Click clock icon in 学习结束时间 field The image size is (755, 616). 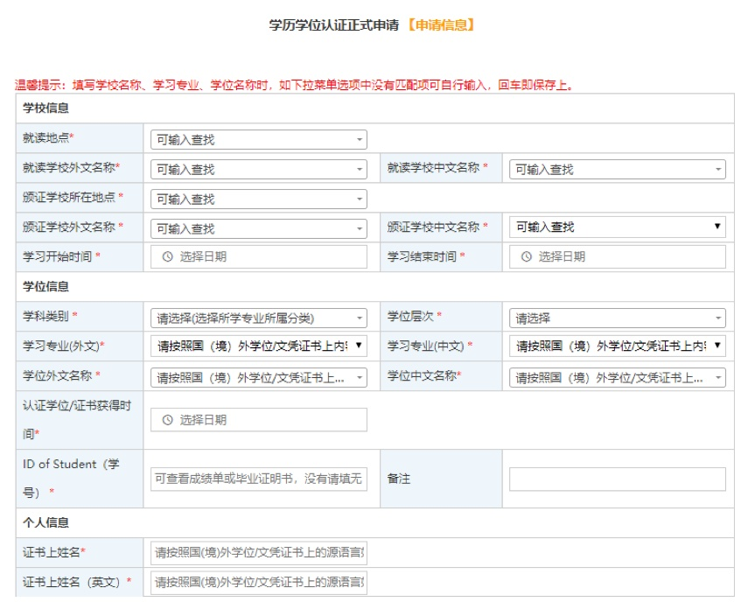click(527, 256)
